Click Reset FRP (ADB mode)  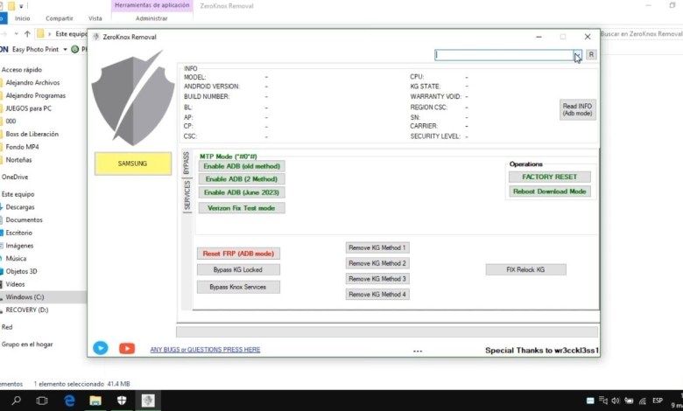(x=238, y=254)
